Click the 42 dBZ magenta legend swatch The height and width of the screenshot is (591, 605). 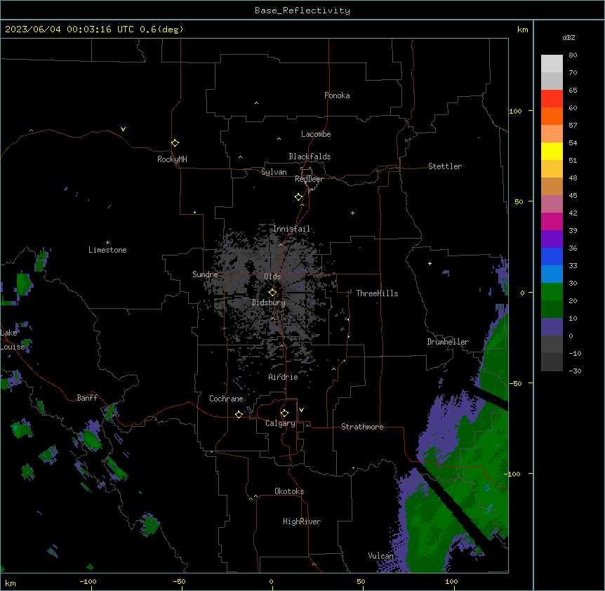(x=552, y=221)
